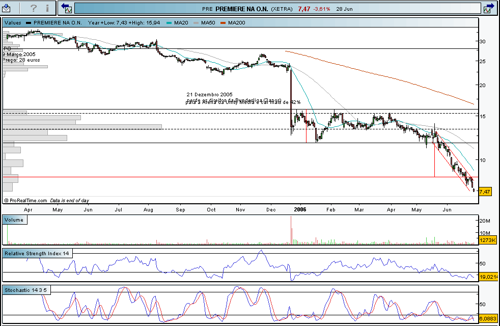500x326 pixels.
Task: Open the Volume panel label
Action: click(x=14, y=220)
